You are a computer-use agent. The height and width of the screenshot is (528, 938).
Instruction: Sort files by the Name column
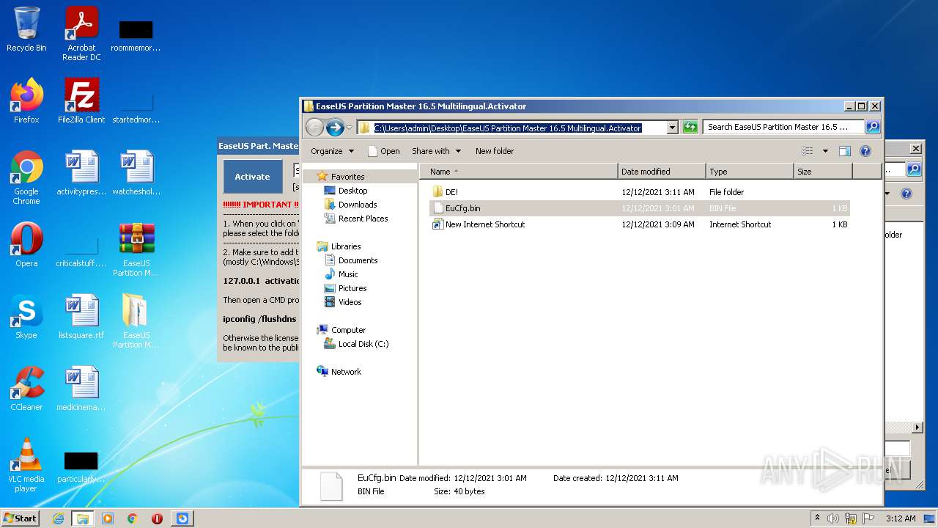(x=519, y=172)
